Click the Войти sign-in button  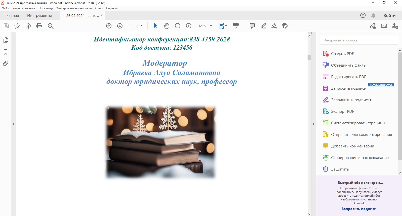coord(389,16)
